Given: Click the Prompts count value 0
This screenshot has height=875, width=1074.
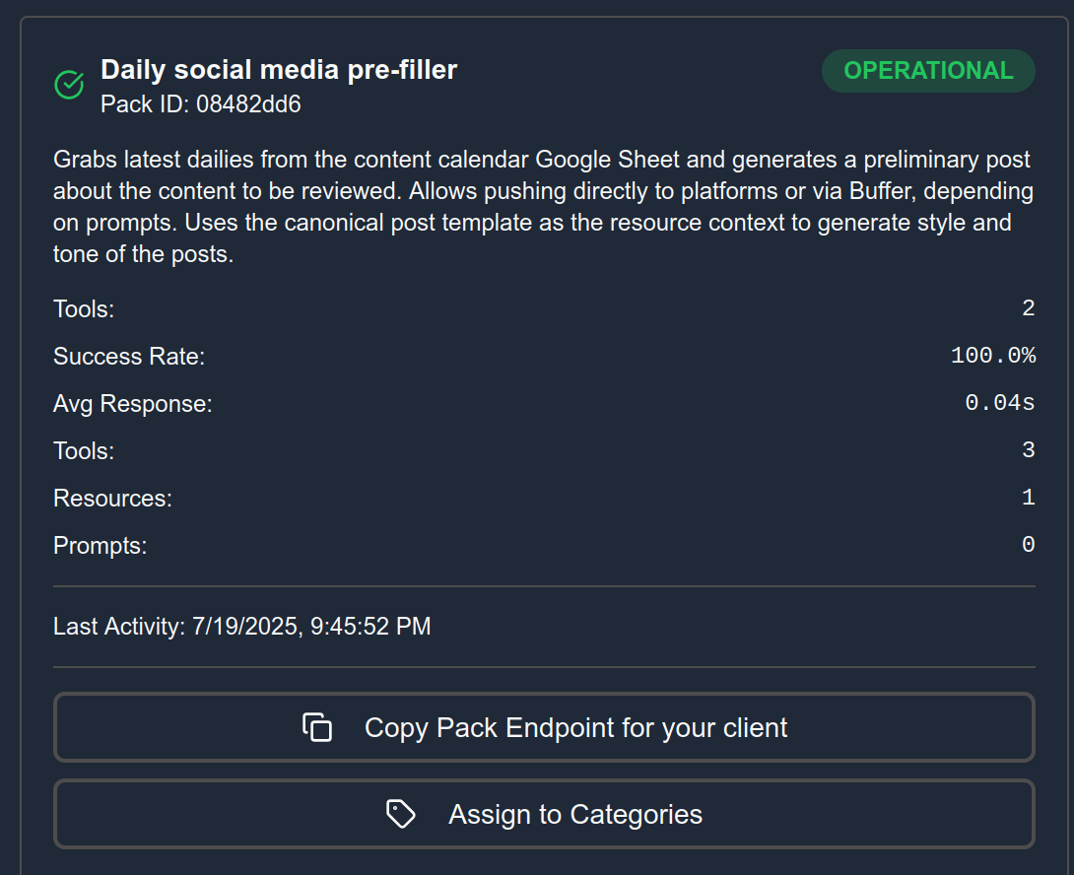Looking at the screenshot, I should pyautogui.click(x=1028, y=545).
